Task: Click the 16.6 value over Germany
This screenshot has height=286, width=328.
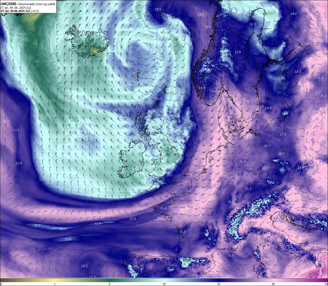Action: [243, 161]
